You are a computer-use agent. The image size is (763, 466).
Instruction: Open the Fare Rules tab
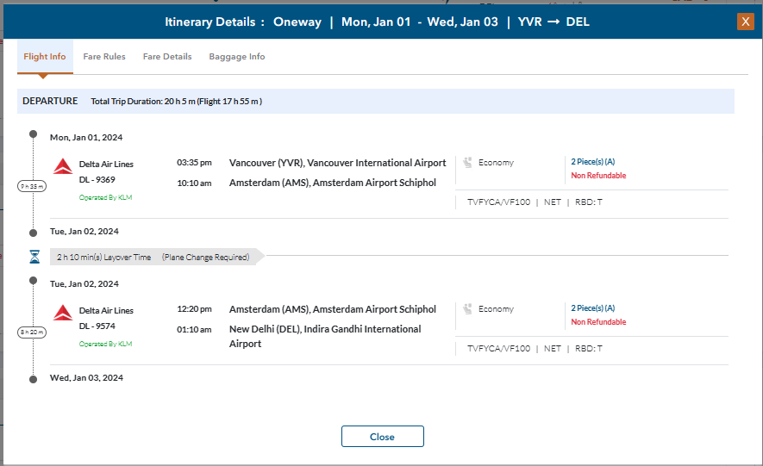point(104,57)
